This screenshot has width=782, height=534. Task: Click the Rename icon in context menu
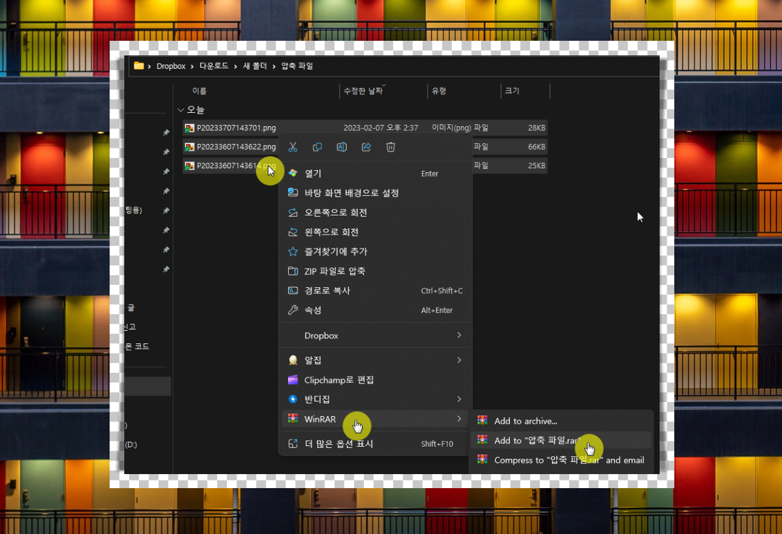coord(342,147)
